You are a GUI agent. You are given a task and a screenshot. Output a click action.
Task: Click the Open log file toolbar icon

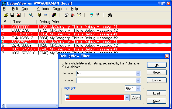[x=6, y=15]
